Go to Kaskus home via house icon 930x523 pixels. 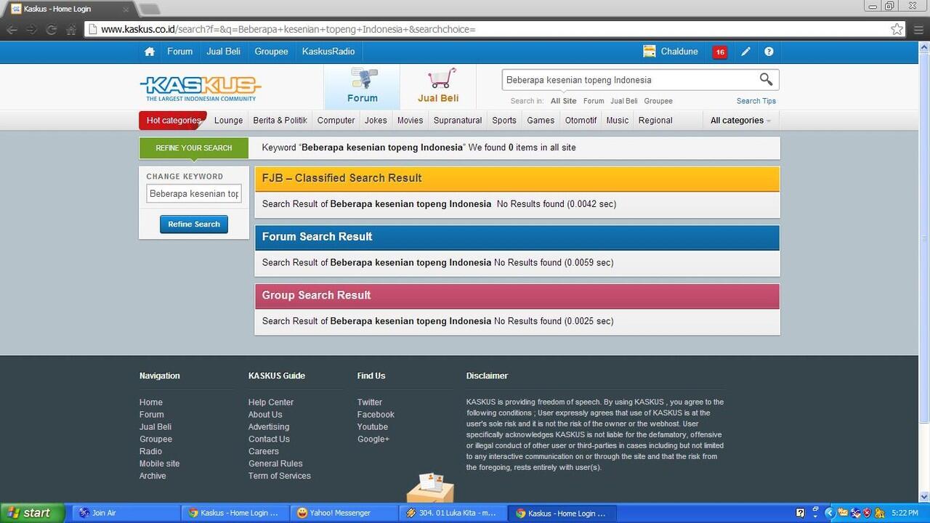point(150,52)
